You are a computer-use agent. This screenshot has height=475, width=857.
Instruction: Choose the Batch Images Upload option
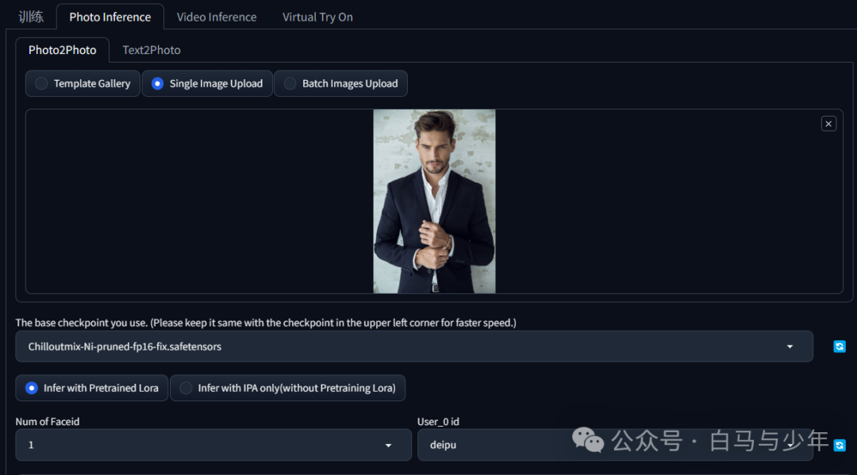[340, 83]
